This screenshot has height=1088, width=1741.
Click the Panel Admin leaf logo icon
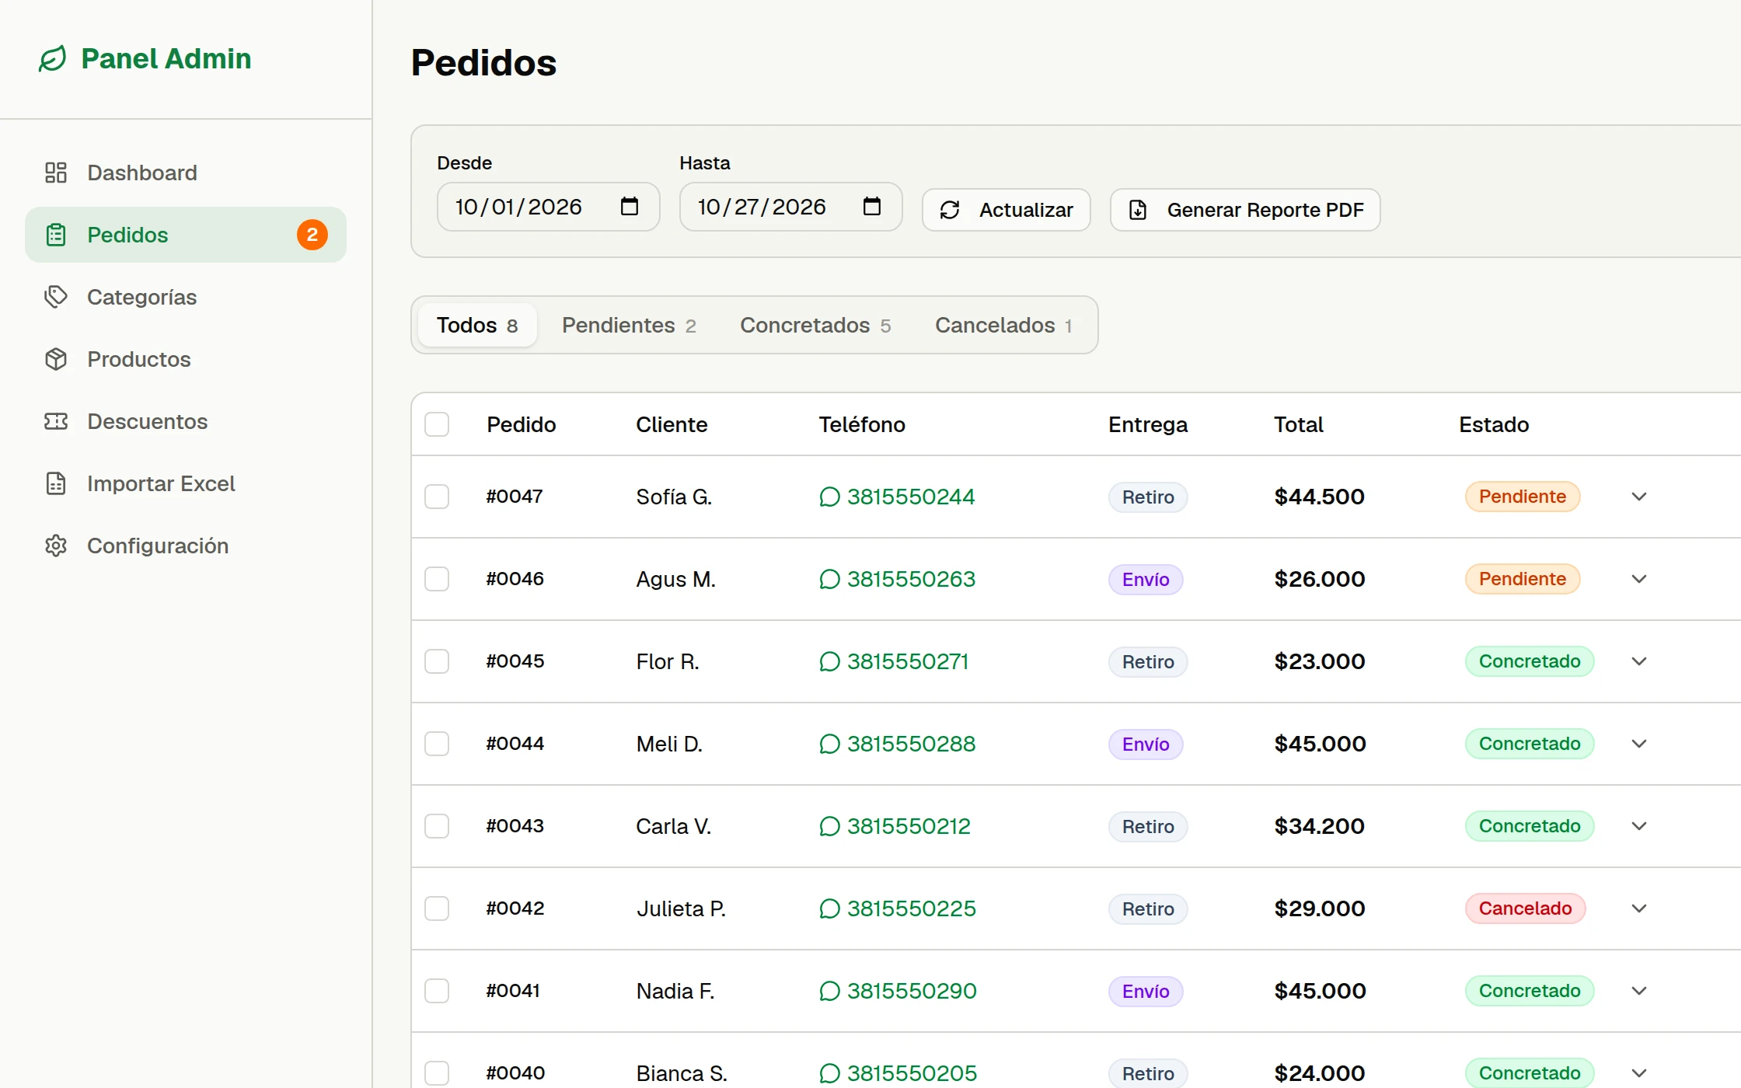point(53,59)
